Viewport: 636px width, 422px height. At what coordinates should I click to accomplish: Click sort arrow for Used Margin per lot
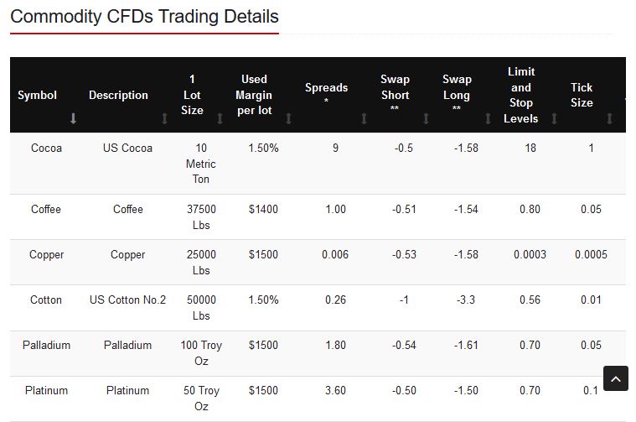tap(288, 119)
